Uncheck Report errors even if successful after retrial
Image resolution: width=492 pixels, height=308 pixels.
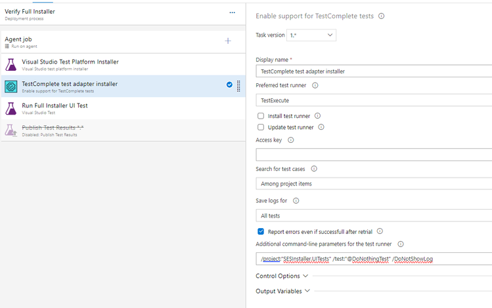coord(261,231)
